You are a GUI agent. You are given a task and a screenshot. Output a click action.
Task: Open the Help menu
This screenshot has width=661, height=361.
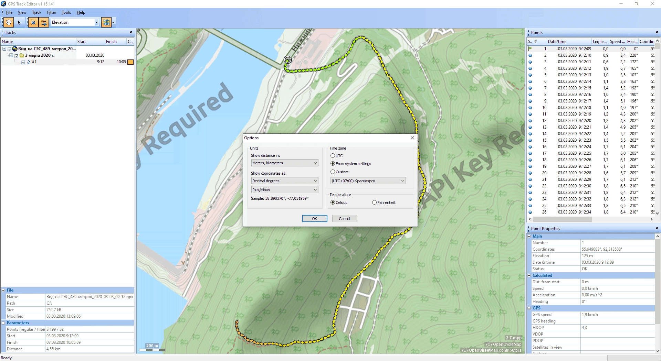tap(81, 12)
